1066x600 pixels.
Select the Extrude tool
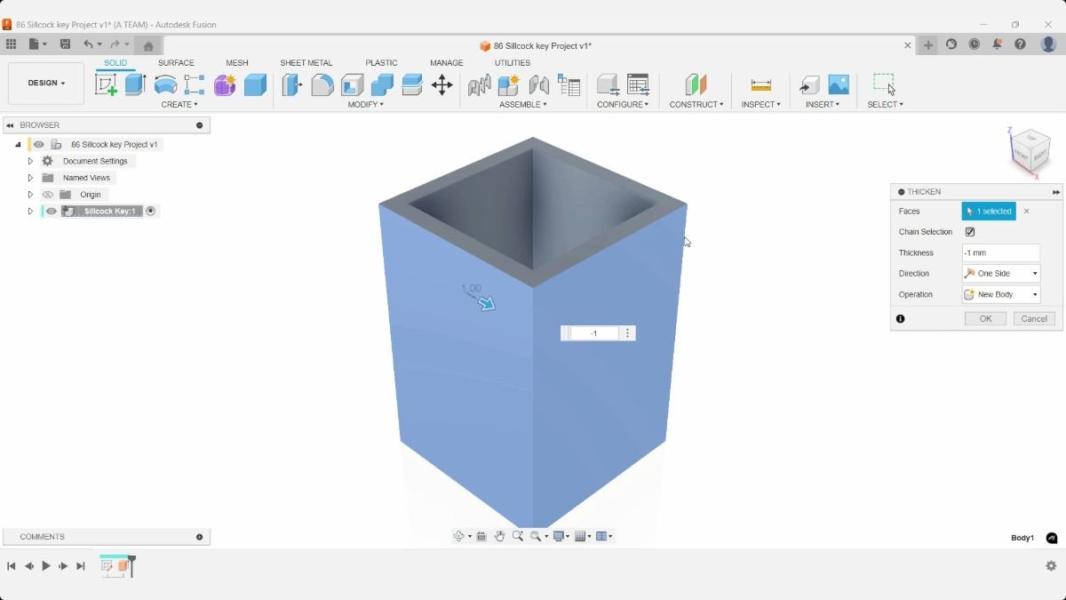(x=135, y=84)
